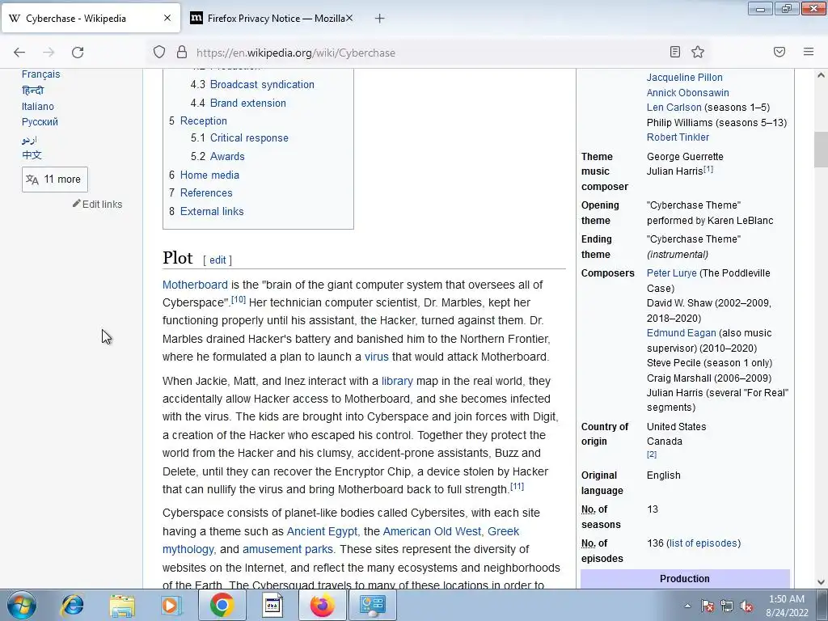828x621 pixels.
Task: Open Len Carlson link in infobox
Action: (674, 108)
